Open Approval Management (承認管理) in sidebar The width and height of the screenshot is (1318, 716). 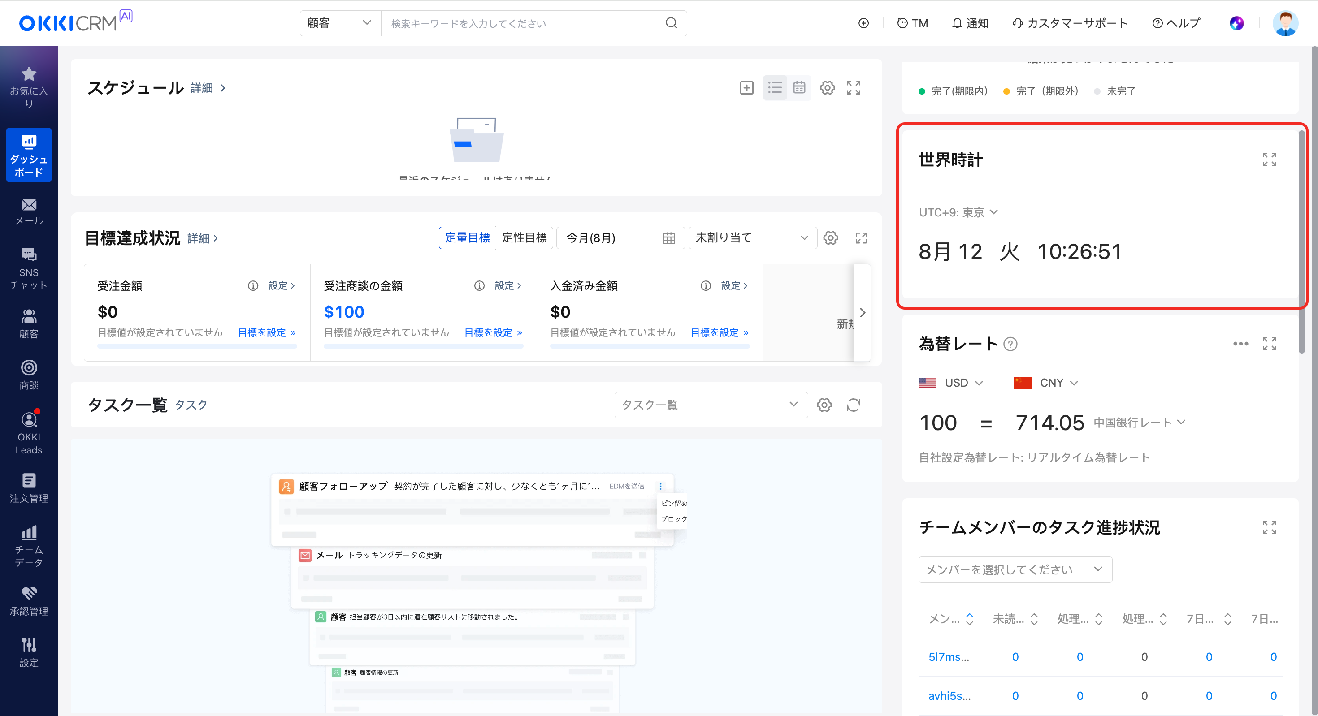(29, 601)
